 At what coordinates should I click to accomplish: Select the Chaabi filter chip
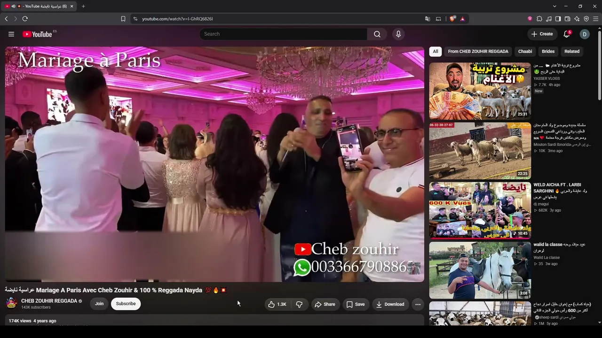pyautogui.click(x=525, y=52)
